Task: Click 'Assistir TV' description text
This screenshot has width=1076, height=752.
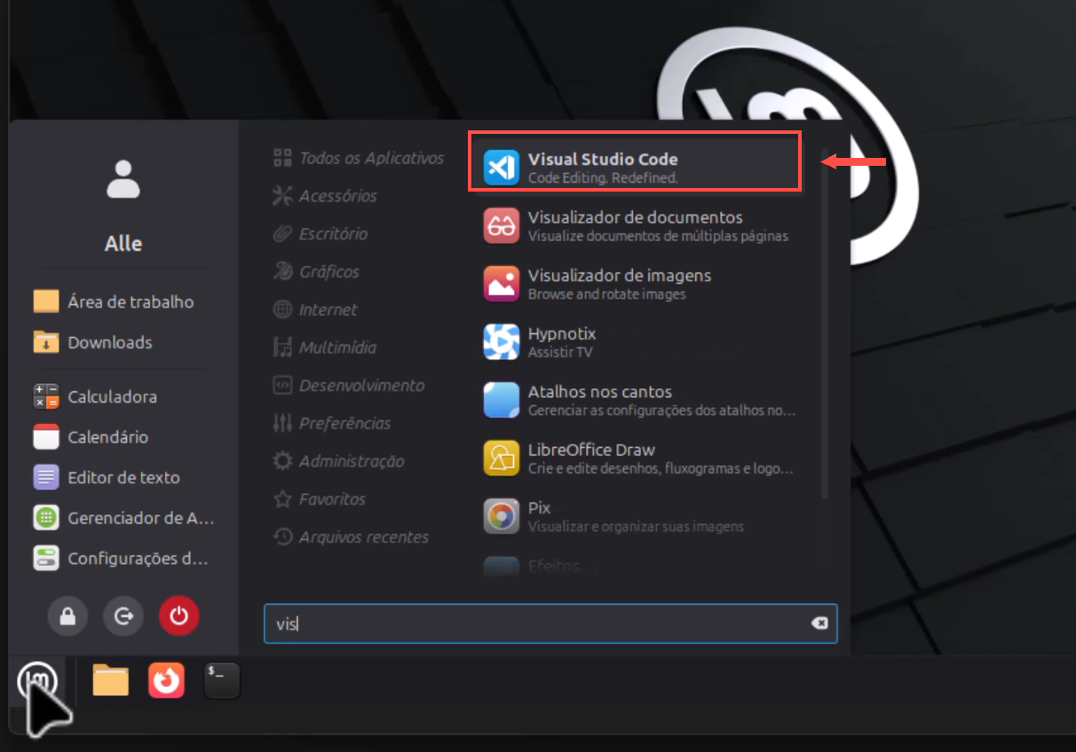Action: pos(560,352)
